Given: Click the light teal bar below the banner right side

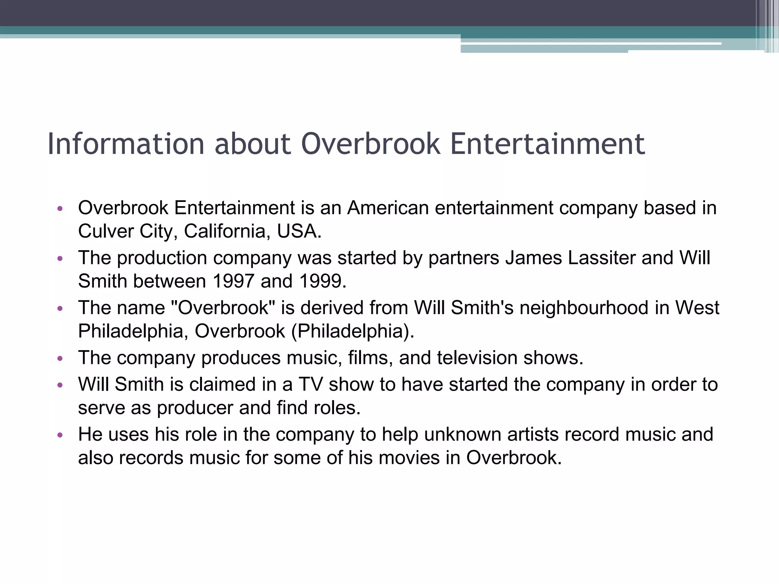Looking at the screenshot, I should click(571, 48).
